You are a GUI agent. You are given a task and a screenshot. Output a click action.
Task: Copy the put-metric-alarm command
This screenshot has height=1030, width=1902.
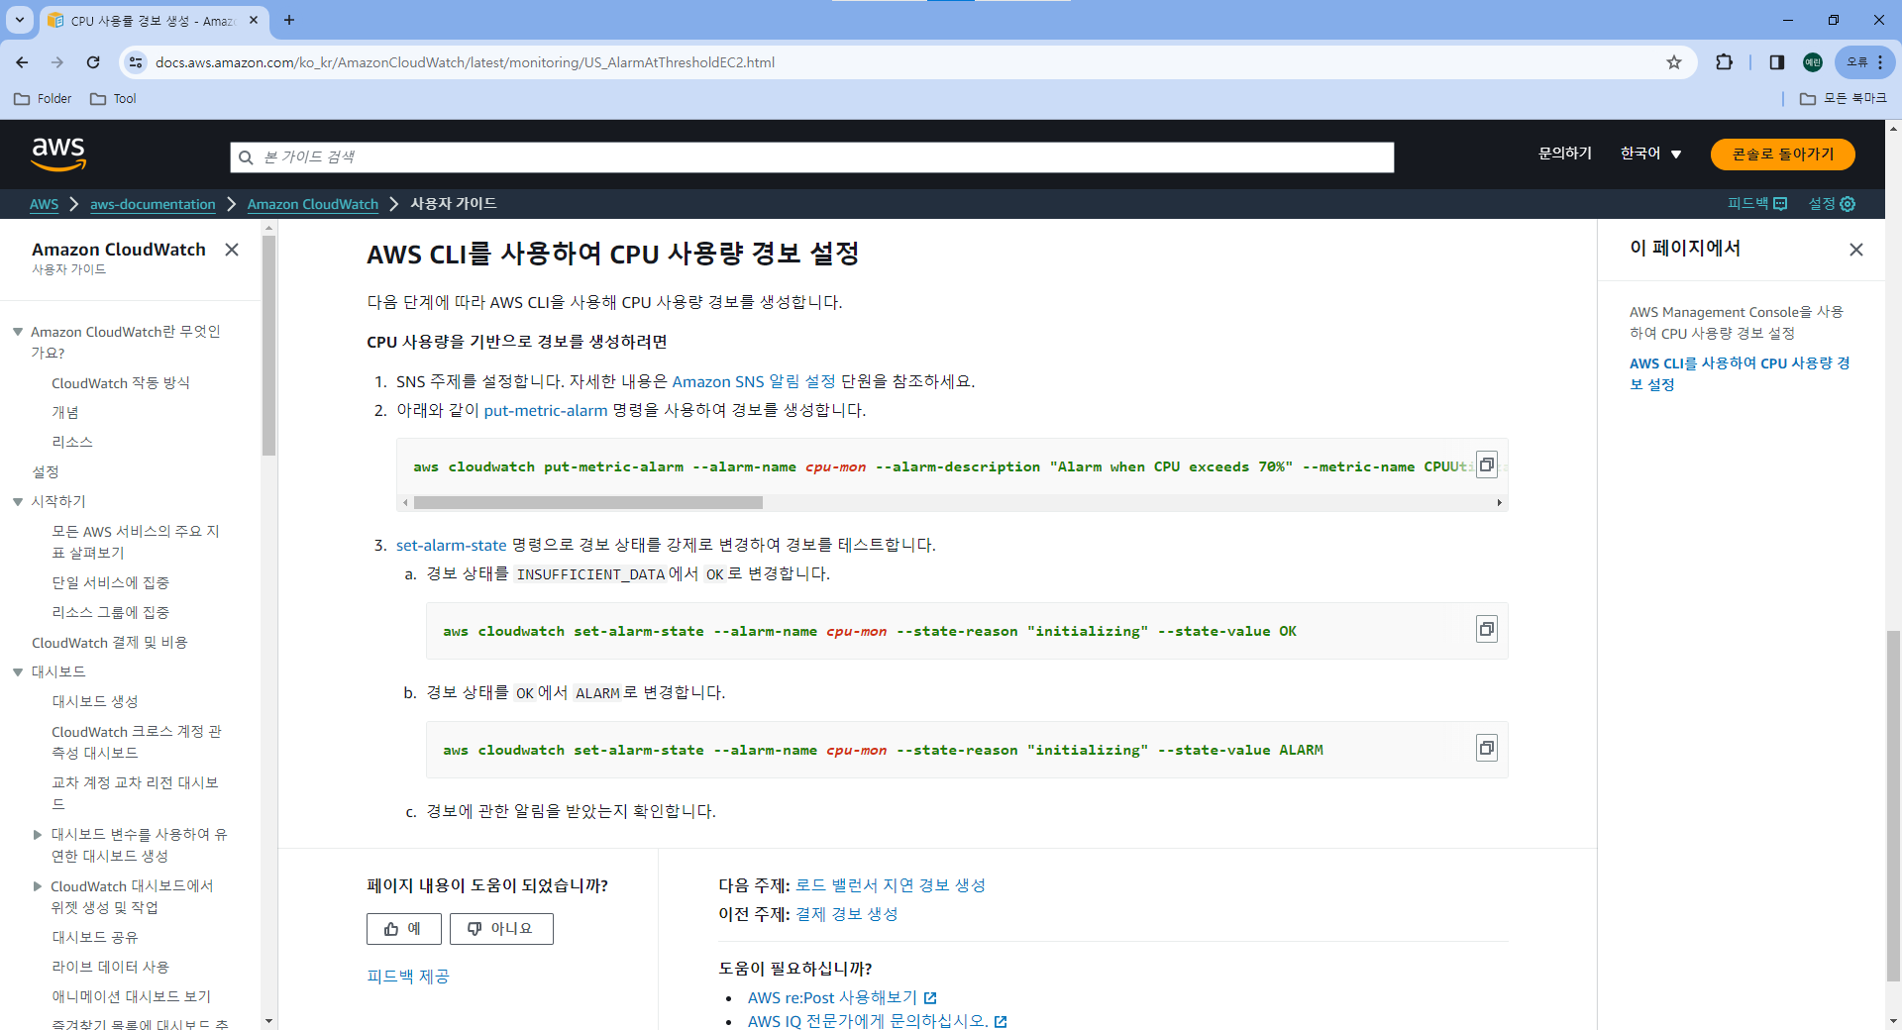1486,464
